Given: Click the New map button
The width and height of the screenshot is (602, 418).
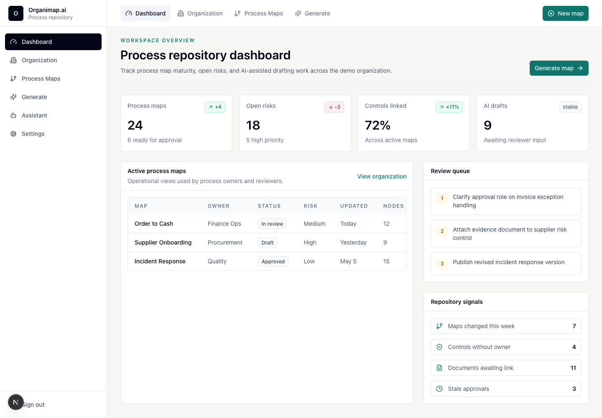Looking at the screenshot, I should 565,13.
